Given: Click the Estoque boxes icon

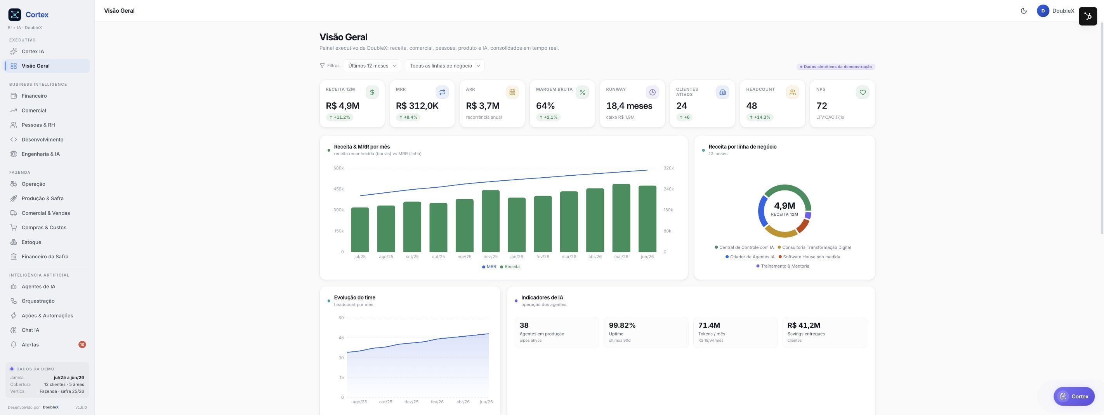Looking at the screenshot, I should click(14, 242).
